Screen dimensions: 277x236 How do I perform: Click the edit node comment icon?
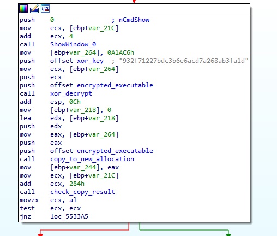[34, 9]
